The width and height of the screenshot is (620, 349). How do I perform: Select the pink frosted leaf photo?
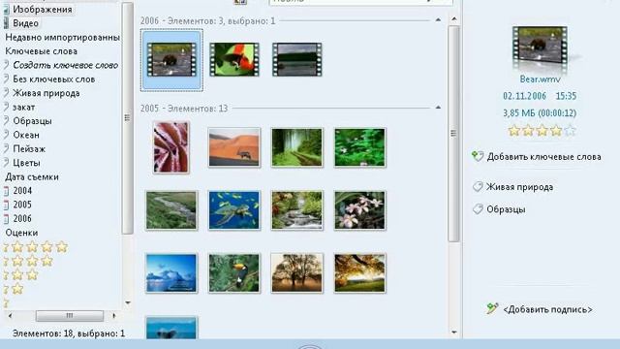[171, 147]
